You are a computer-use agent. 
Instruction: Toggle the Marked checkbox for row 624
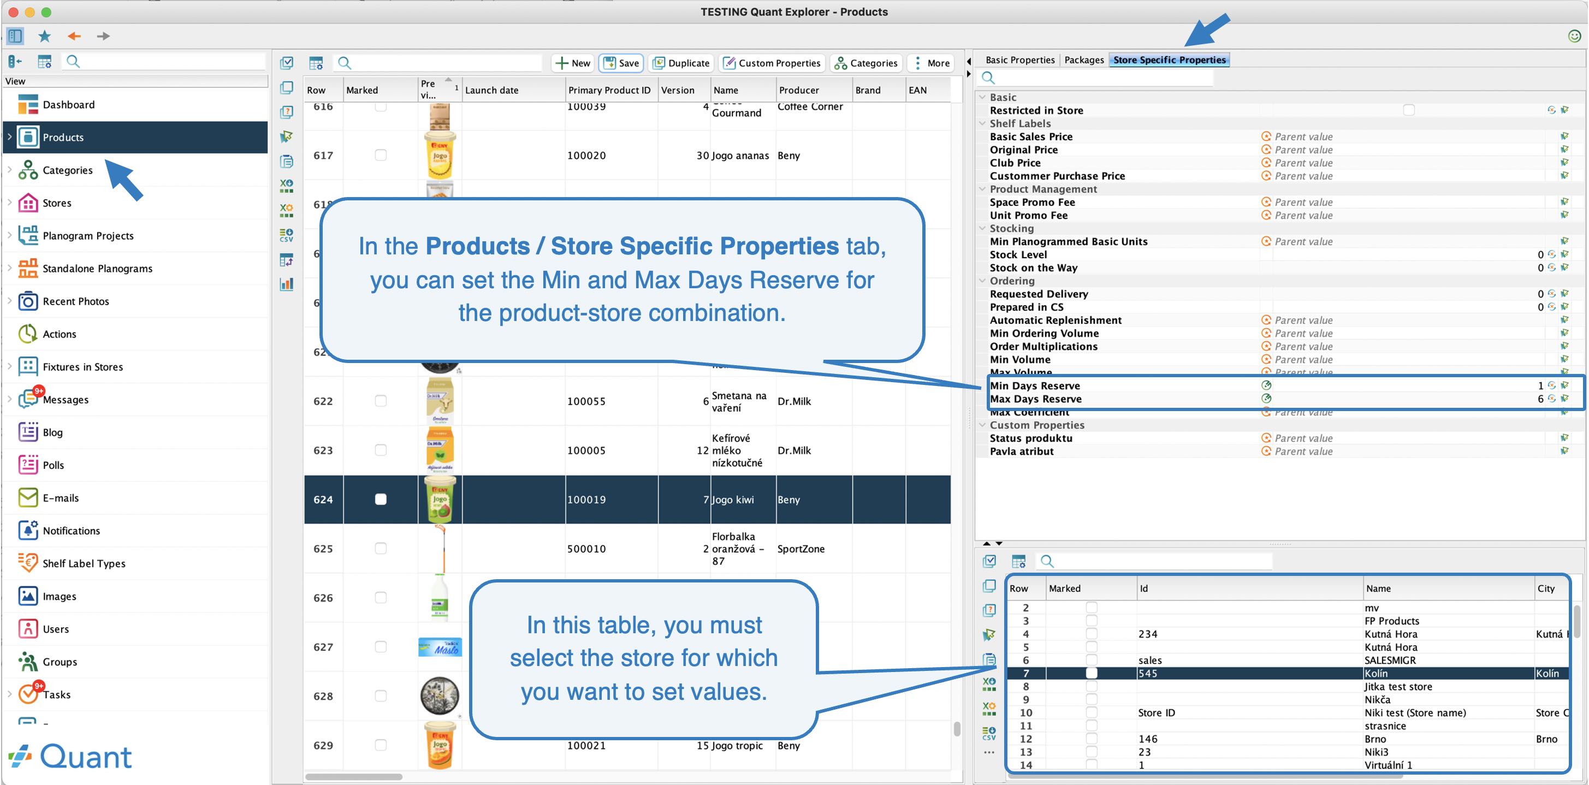381,499
